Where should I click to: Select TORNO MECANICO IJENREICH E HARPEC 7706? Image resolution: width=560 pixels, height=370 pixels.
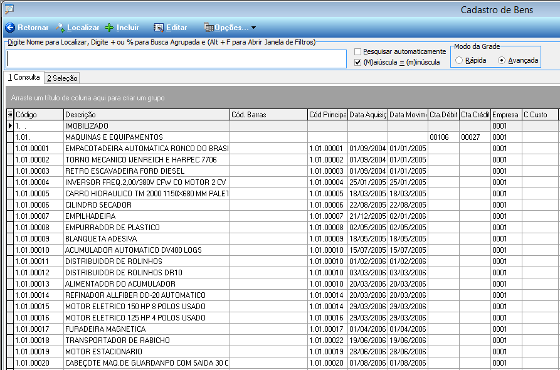coord(283,160)
